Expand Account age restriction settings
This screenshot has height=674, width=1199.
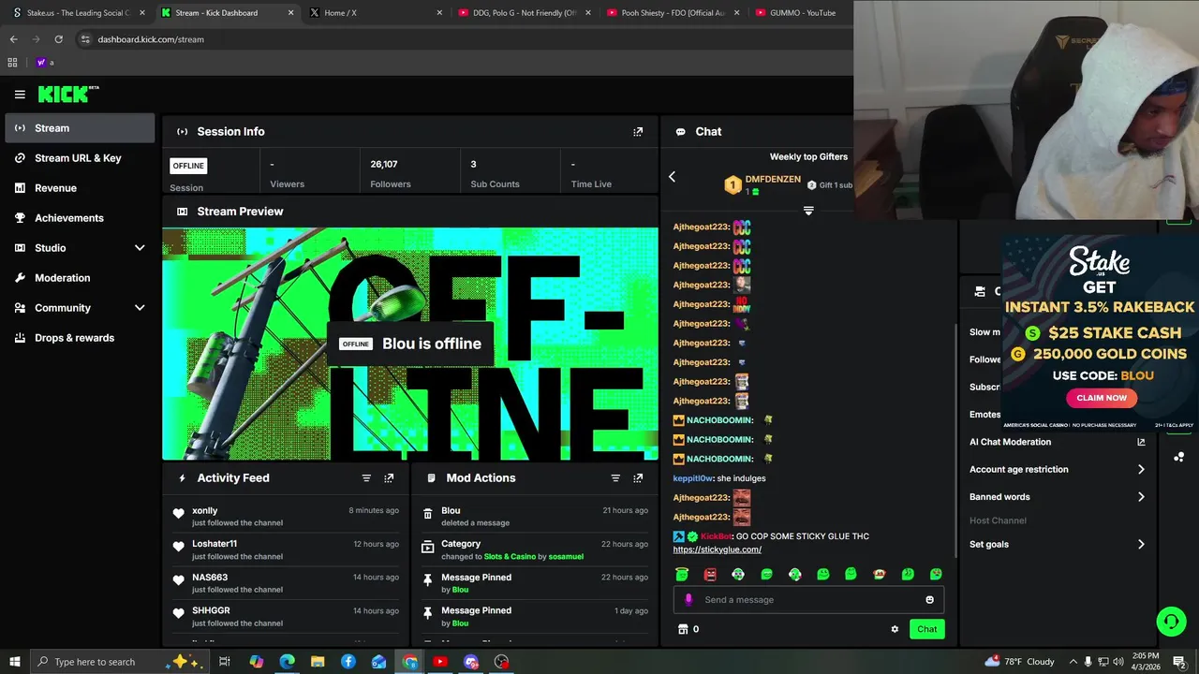[x=1141, y=470]
